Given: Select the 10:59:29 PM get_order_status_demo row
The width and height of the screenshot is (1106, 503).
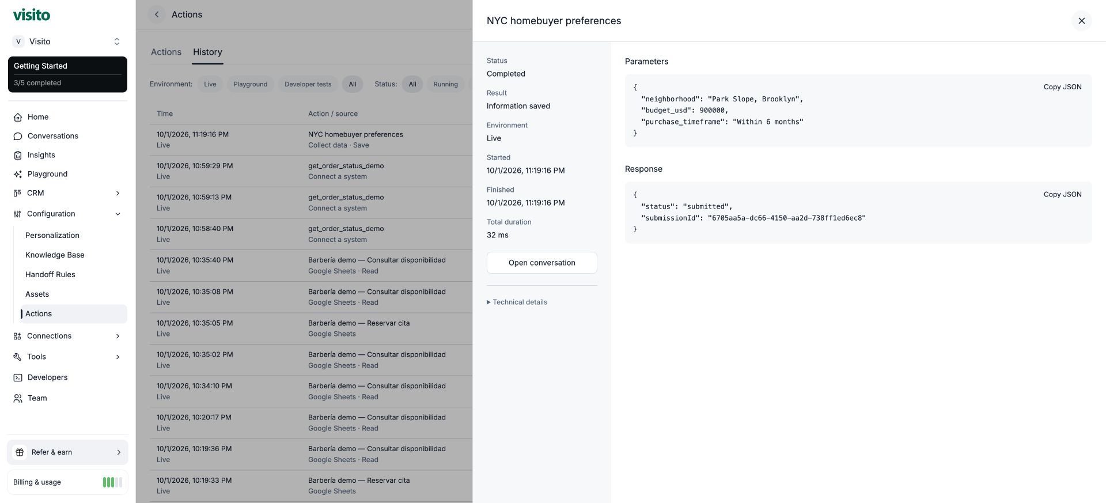Looking at the screenshot, I should (x=311, y=171).
